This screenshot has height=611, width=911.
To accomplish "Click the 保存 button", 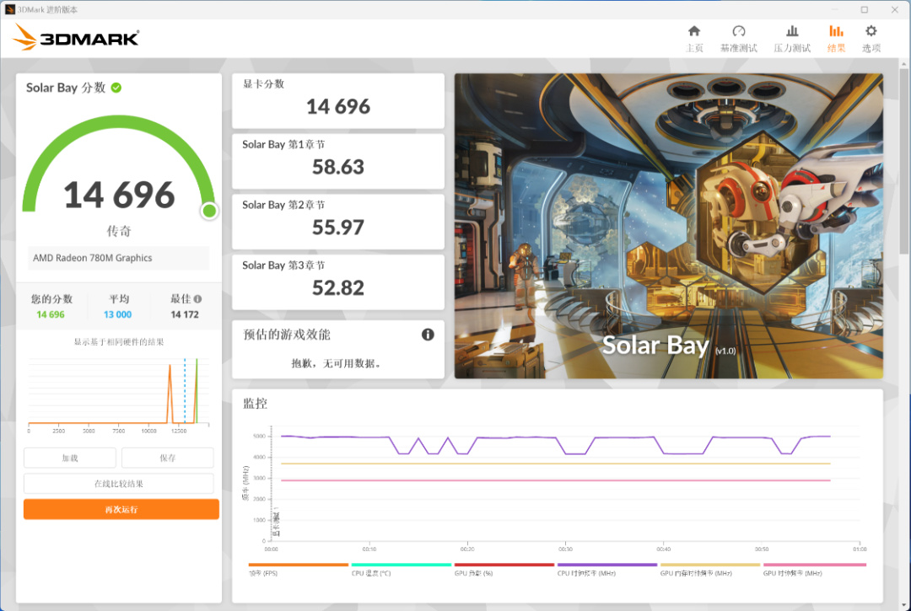I will [167, 458].
